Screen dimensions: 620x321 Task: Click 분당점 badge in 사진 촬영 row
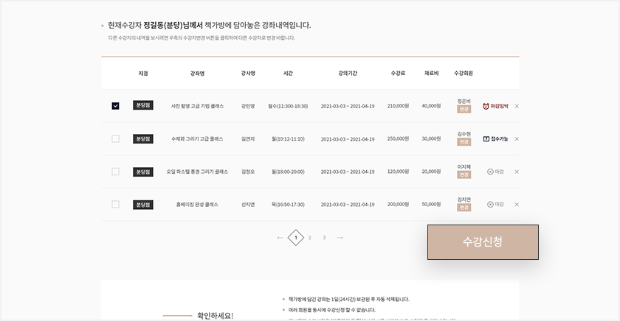[x=143, y=105]
